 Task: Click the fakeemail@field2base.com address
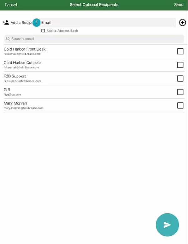pyautogui.click(x=21, y=68)
